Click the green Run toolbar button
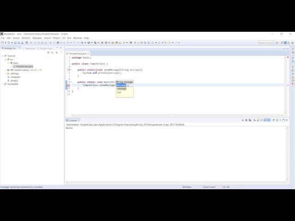 coord(88,43)
